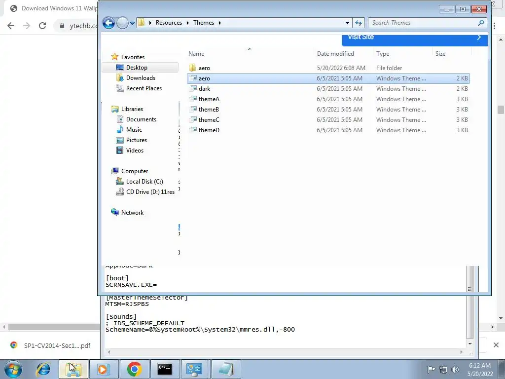Open the address bar history dropdown
The width and height of the screenshot is (505, 379).
(347, 23)
